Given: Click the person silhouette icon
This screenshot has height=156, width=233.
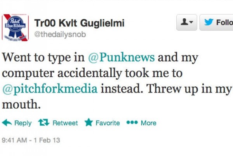Looking at the screenshot, I should point(183,22).
